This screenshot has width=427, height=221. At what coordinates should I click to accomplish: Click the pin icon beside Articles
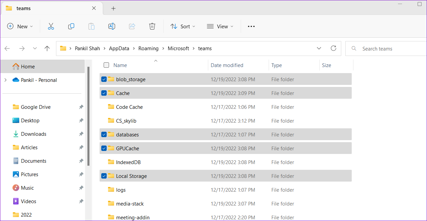click(81, 147)
